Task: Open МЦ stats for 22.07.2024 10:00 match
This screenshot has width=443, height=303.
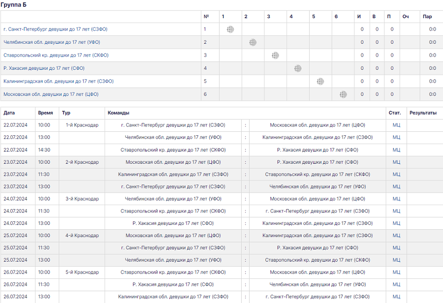Action: 396,125
